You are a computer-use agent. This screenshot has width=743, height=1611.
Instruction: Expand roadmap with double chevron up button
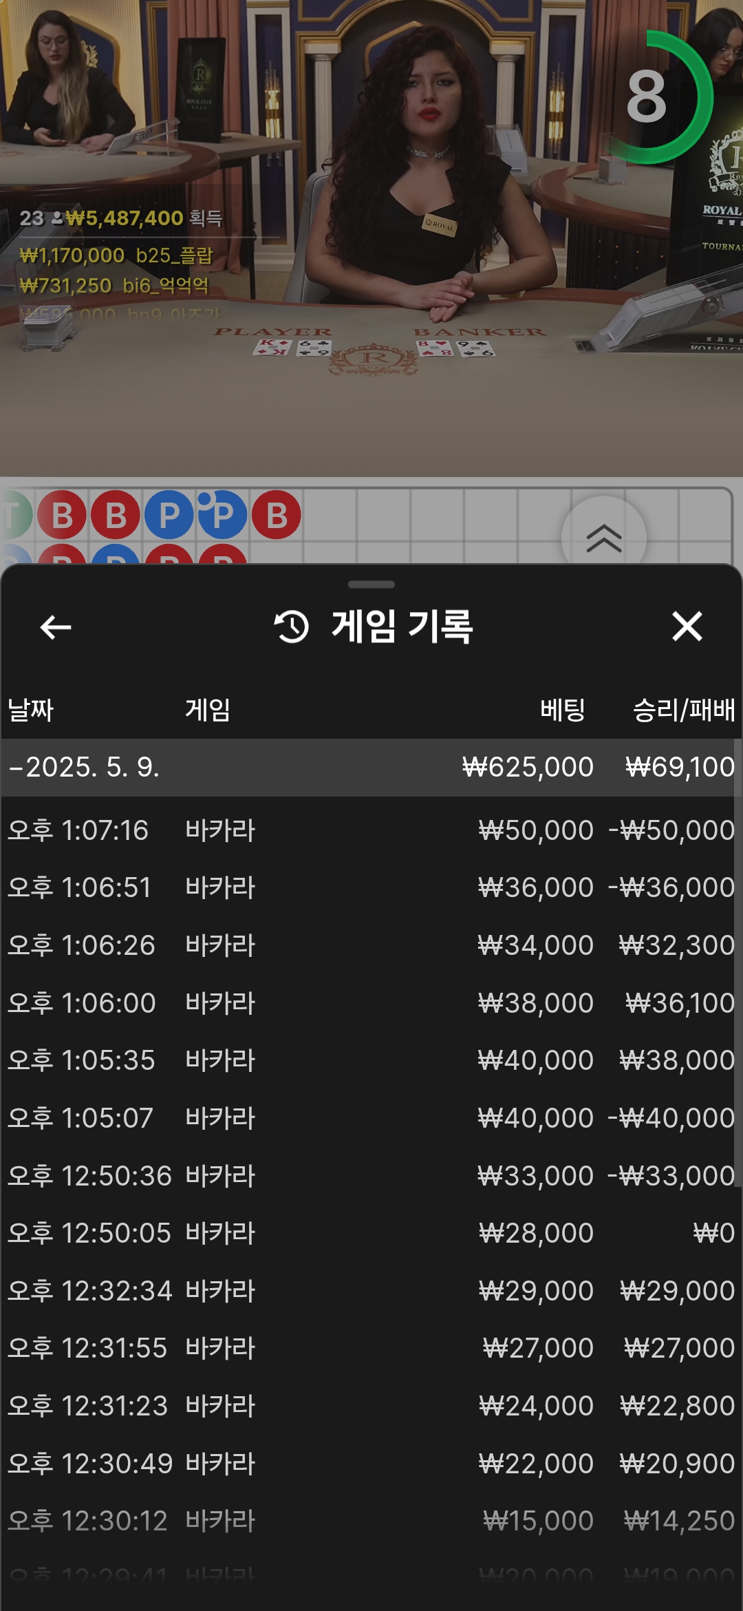[x=604, y=538]
